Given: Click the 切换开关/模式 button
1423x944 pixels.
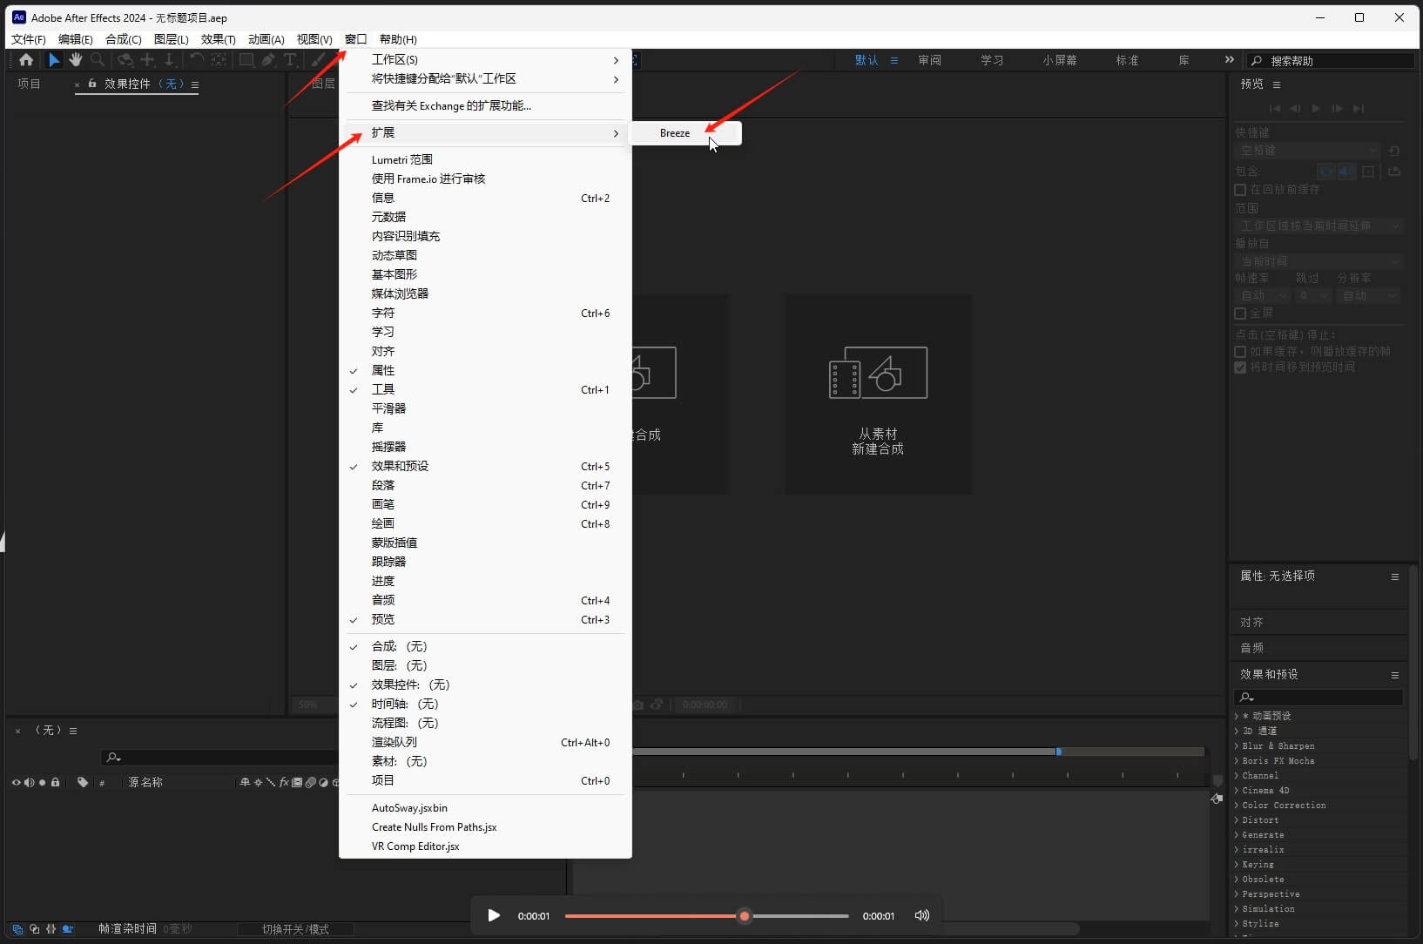Looking at the screenshot, I should click(x=295, y=929).
